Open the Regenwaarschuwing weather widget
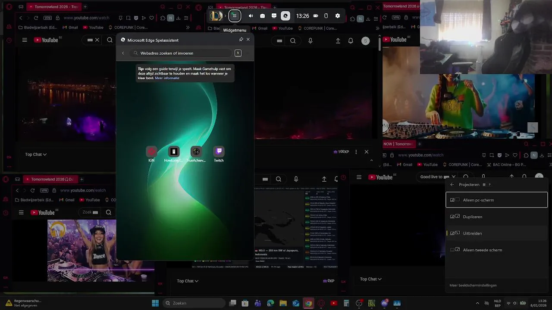 (24, 303)
